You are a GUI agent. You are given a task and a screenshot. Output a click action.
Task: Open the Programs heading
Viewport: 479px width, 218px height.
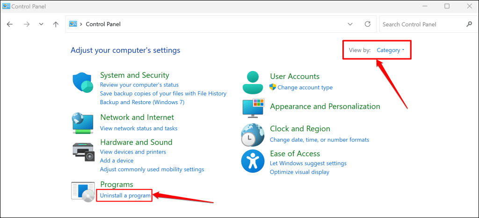[x=116, y=184]
